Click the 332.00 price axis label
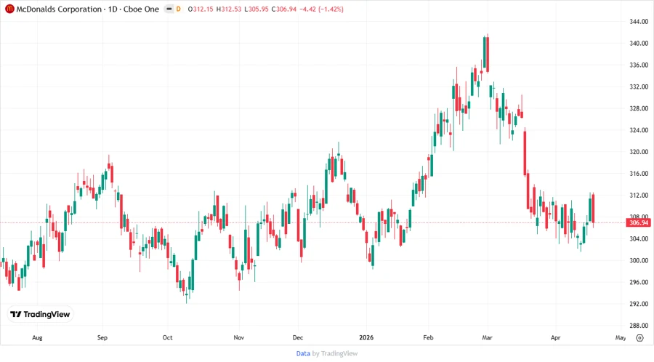654x362 pixels. coord(639,87)
